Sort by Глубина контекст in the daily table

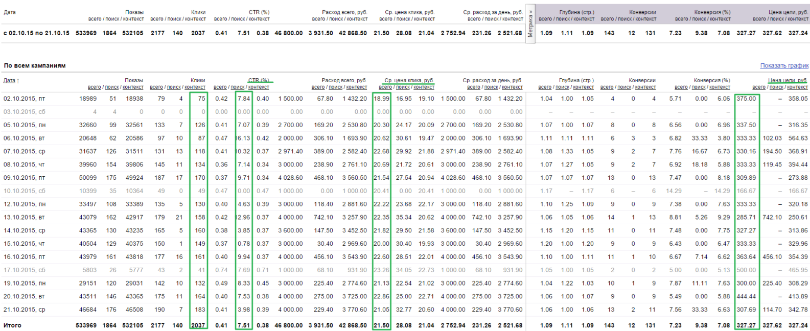(x=584, y=87)
